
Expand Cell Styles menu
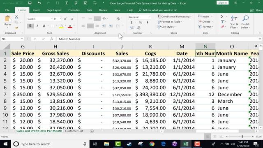(166, 27)
